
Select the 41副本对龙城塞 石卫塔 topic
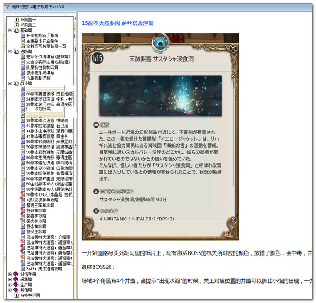[x=47, y=125]
